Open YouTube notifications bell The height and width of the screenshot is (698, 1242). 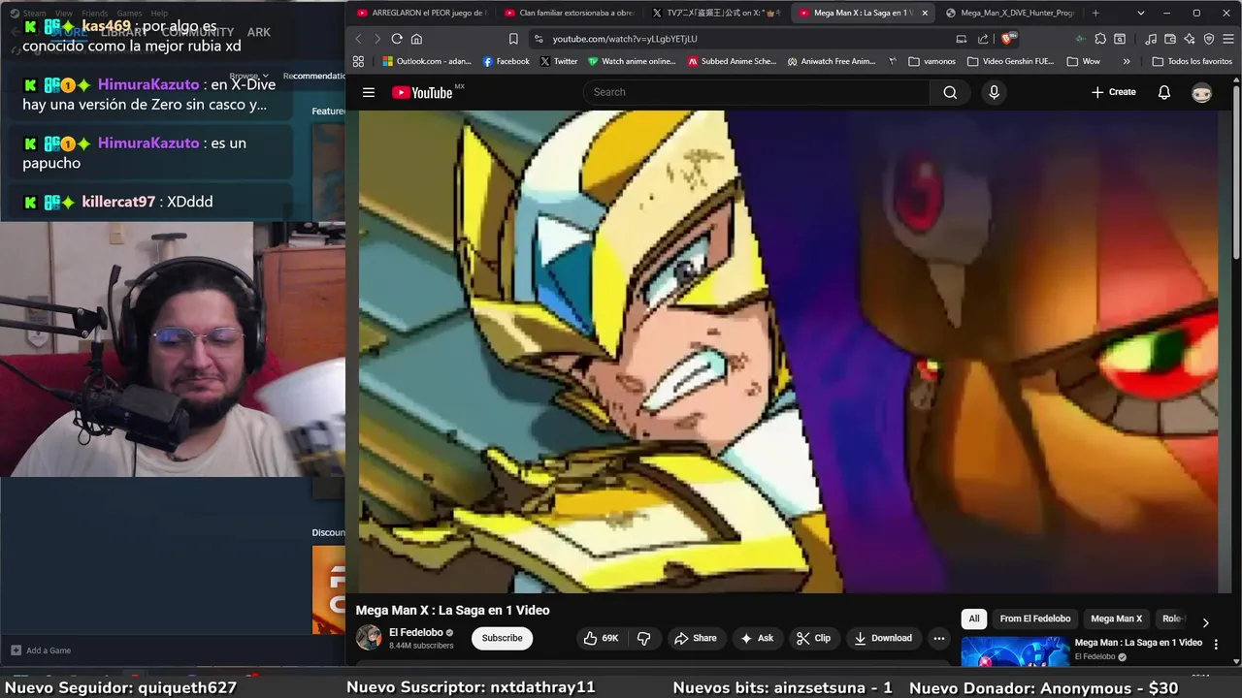(x=1164, y=92)
